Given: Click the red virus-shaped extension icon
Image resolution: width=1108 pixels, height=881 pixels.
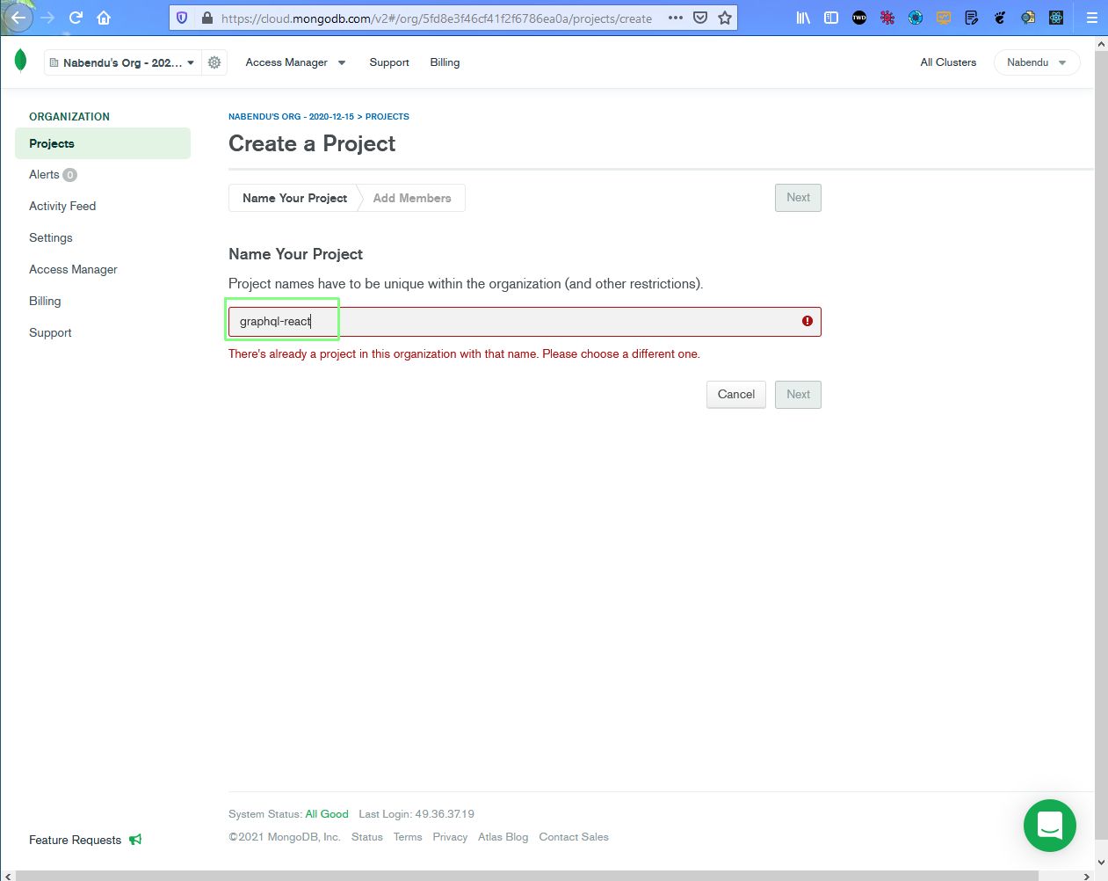Looking at the screenshot, I should (x=887, y=18).
